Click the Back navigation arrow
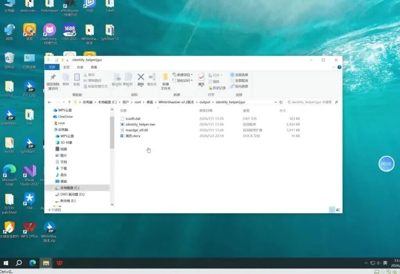This screenshot has width=400, height=274. click(x=50, y=102)
